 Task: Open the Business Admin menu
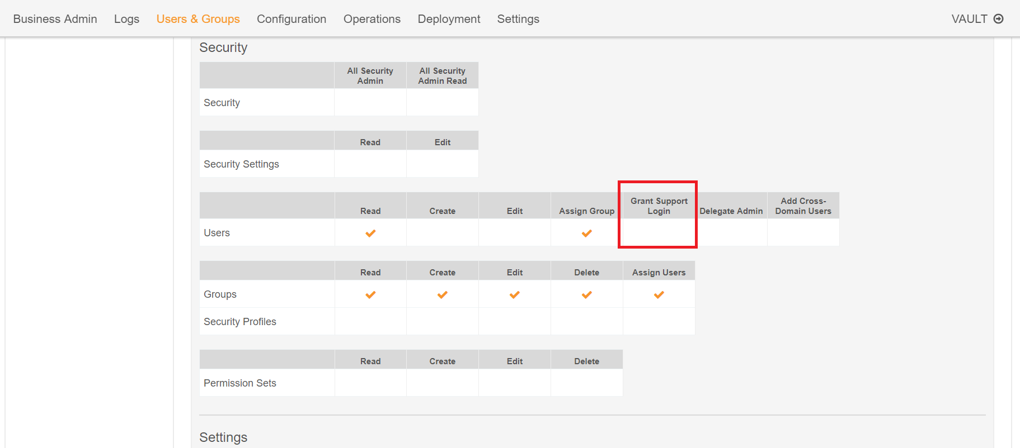click(x=55, y=19)
